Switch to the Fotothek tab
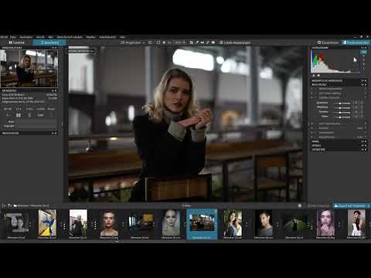This screenshot has height=278, width=371. [x=16, y=42]
